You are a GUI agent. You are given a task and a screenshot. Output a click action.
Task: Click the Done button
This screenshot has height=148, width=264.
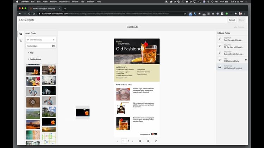click(241, 20)
